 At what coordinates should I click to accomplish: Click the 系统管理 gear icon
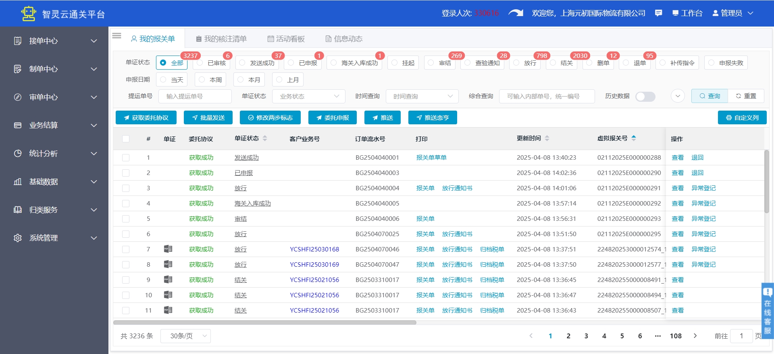(18, 238)
